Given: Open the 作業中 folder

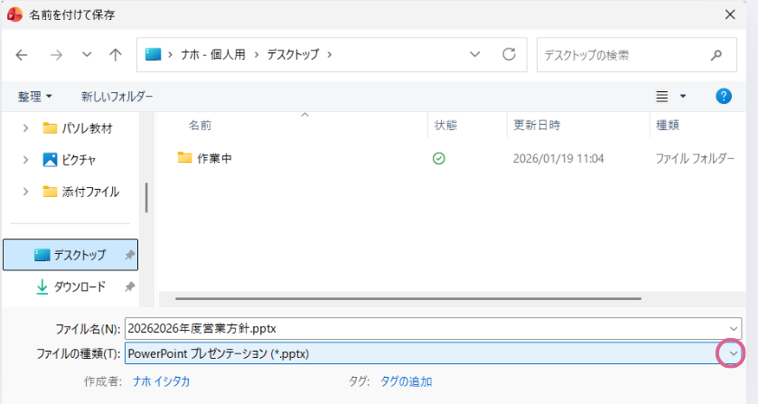Looking at the screenshot, I should point(214,158).
